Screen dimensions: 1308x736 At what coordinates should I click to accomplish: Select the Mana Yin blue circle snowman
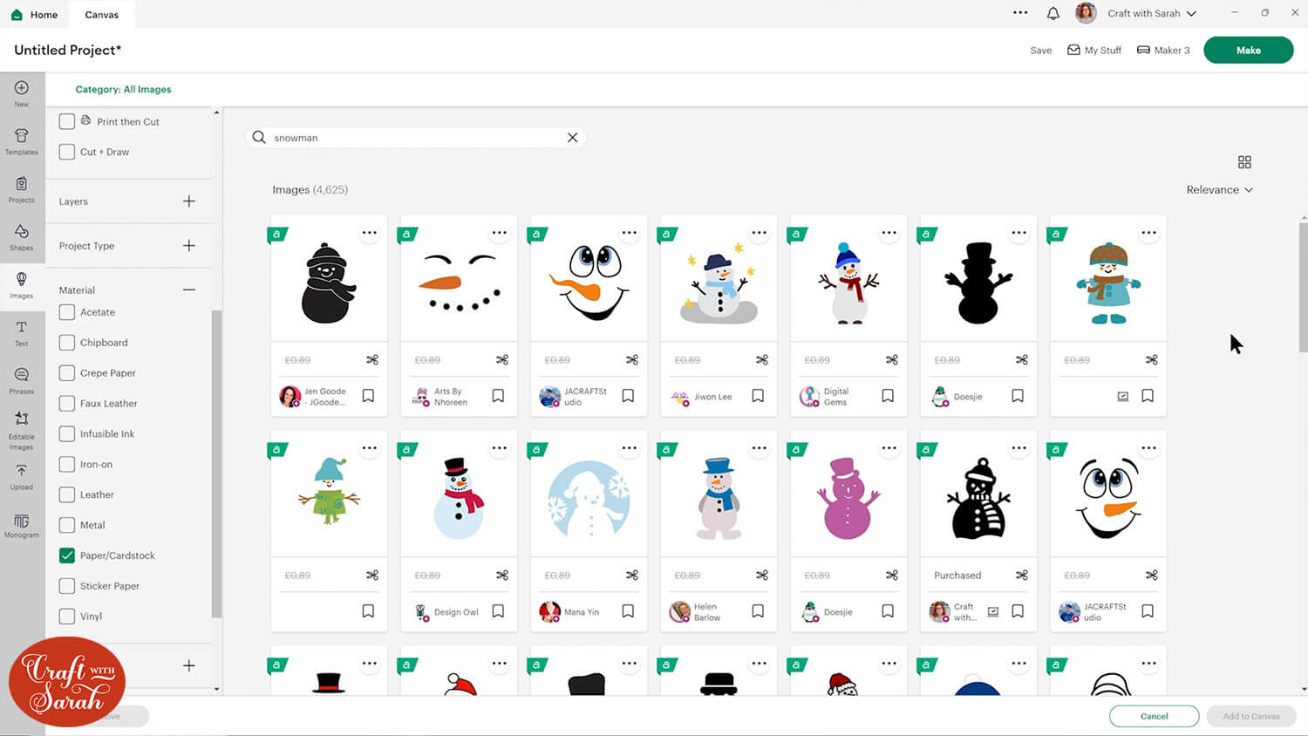click(x=589, y=498)
